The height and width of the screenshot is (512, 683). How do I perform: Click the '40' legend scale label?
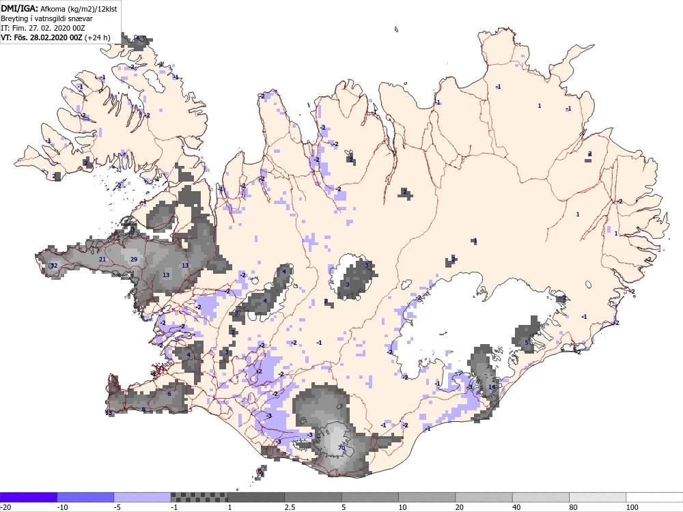point(516,507)
